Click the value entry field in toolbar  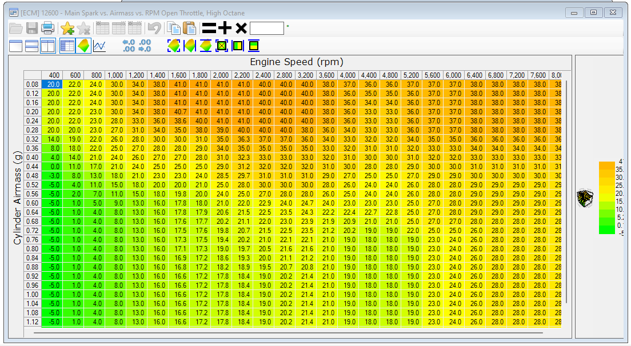tap(267, 28)
